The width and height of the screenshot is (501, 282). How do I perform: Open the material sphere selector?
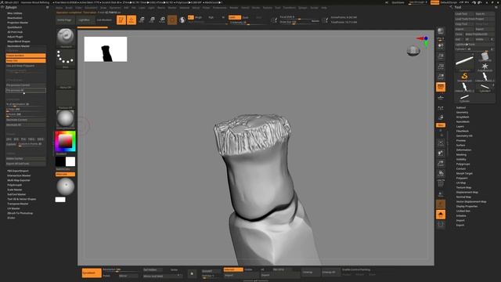coord(66,119)
